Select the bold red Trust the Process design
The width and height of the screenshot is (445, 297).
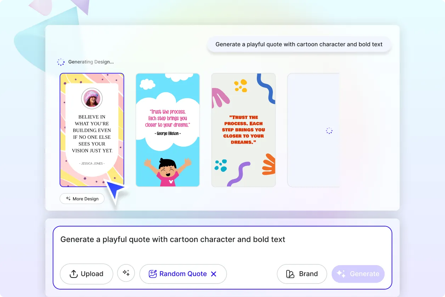[x=244, y=130]
